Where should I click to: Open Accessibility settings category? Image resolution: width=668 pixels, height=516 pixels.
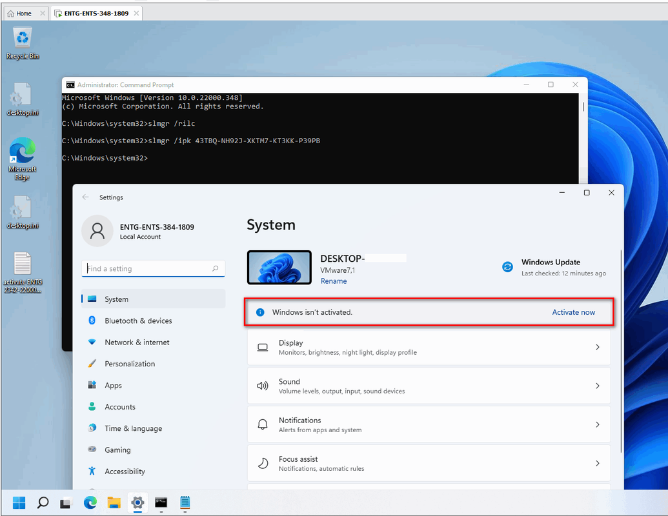[x=154, y=471]
